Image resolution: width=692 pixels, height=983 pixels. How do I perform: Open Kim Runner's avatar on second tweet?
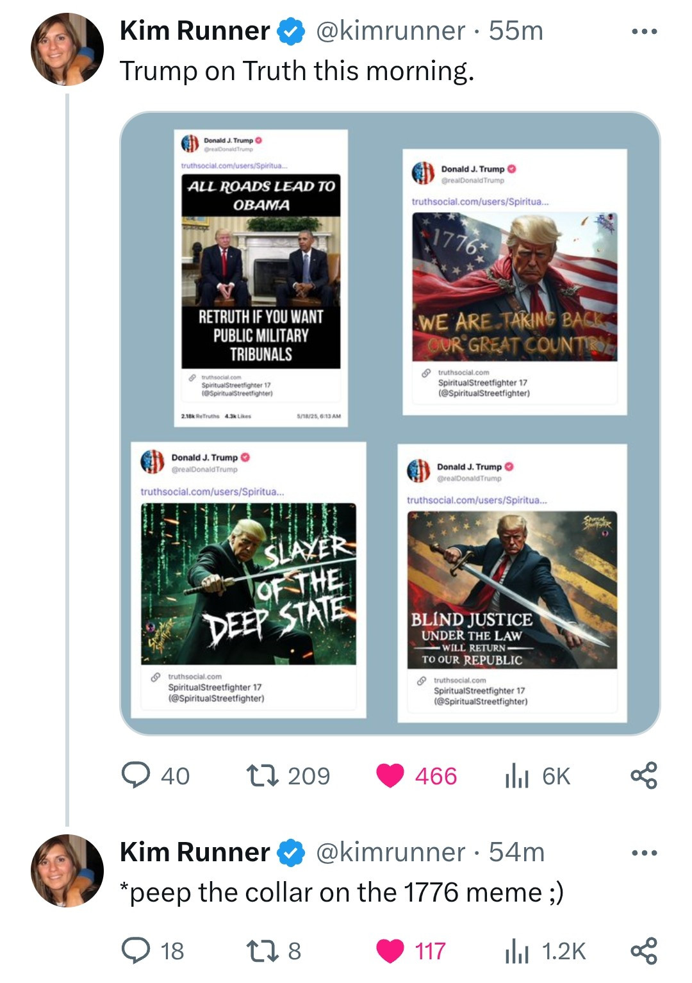[x=67, y=870]
